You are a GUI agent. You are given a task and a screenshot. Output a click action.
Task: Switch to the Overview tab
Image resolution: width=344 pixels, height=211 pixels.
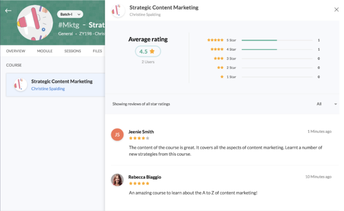pos(15,51)
